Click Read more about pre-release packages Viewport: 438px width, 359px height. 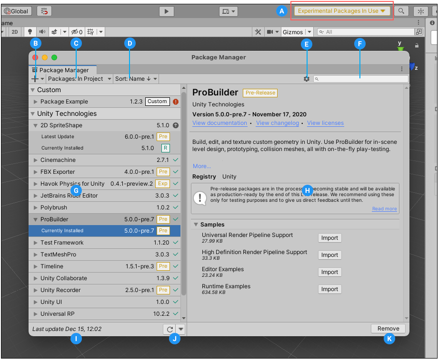[x=384, y=209]
